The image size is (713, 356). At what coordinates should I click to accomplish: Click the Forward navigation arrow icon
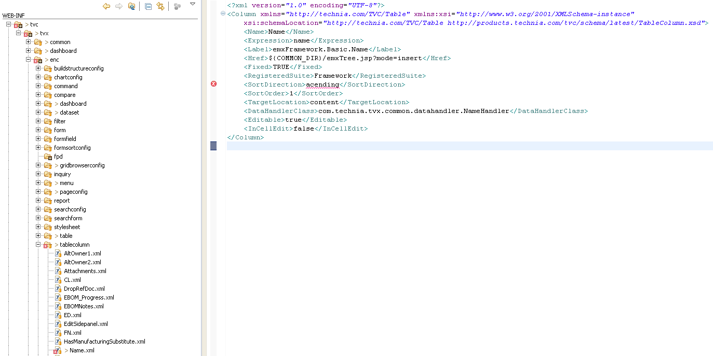(119, 6)
